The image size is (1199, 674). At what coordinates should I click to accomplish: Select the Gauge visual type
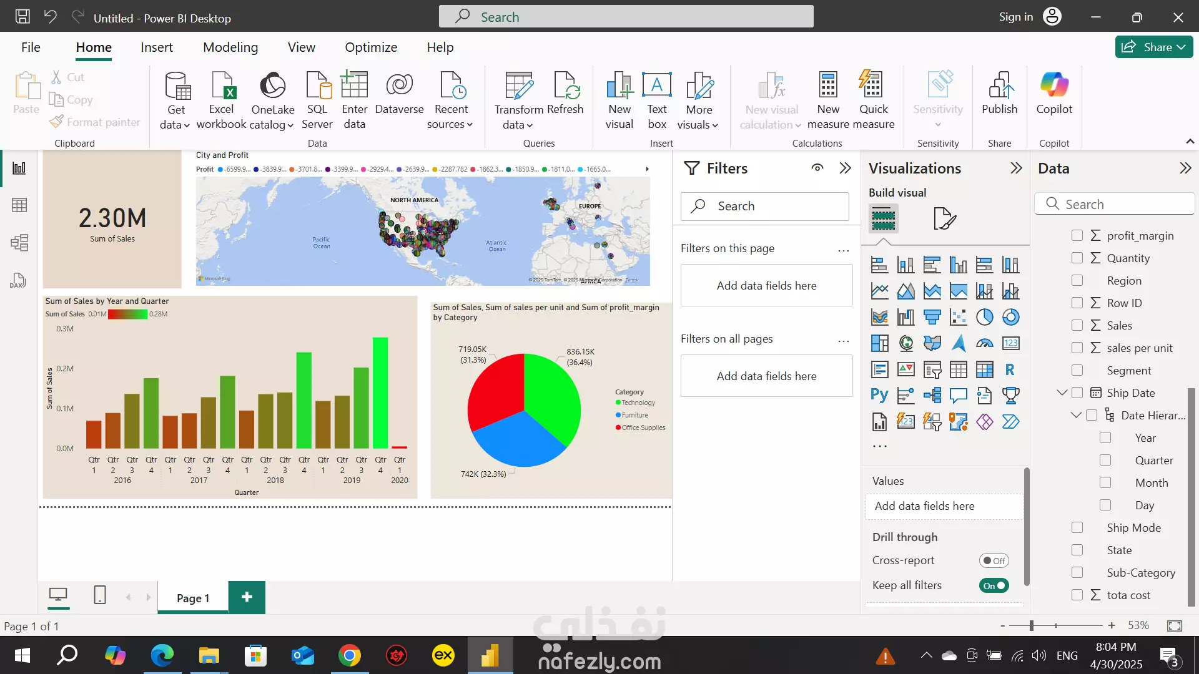point(984,343)
